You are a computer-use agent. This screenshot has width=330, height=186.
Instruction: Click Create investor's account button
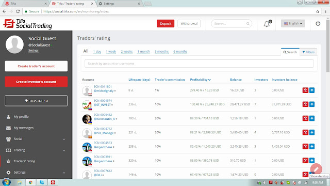point(36,82)
